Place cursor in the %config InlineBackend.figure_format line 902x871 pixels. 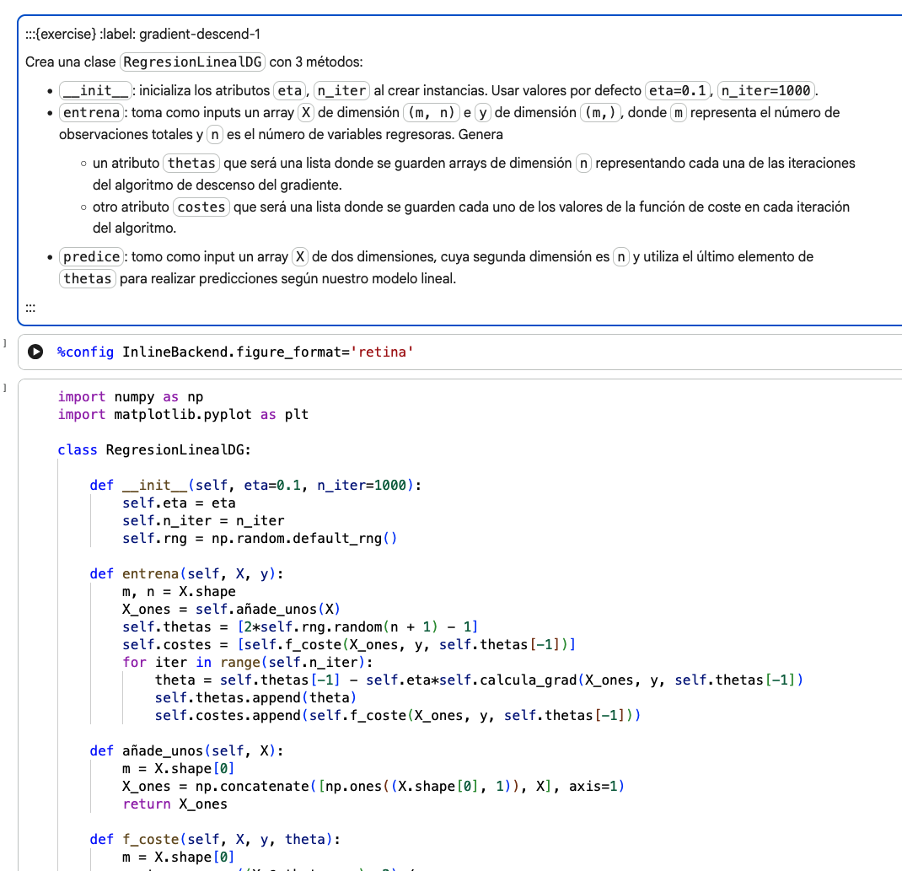tap(235, 352)
